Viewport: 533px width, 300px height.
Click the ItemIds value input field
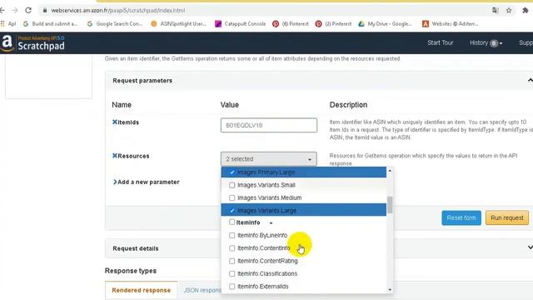tap(268, 125)
